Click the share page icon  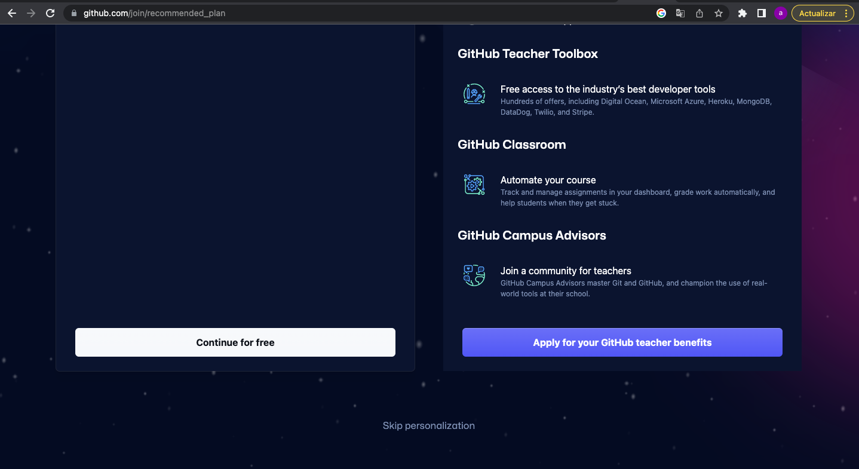pyautogui.click(x=700, y=13)
